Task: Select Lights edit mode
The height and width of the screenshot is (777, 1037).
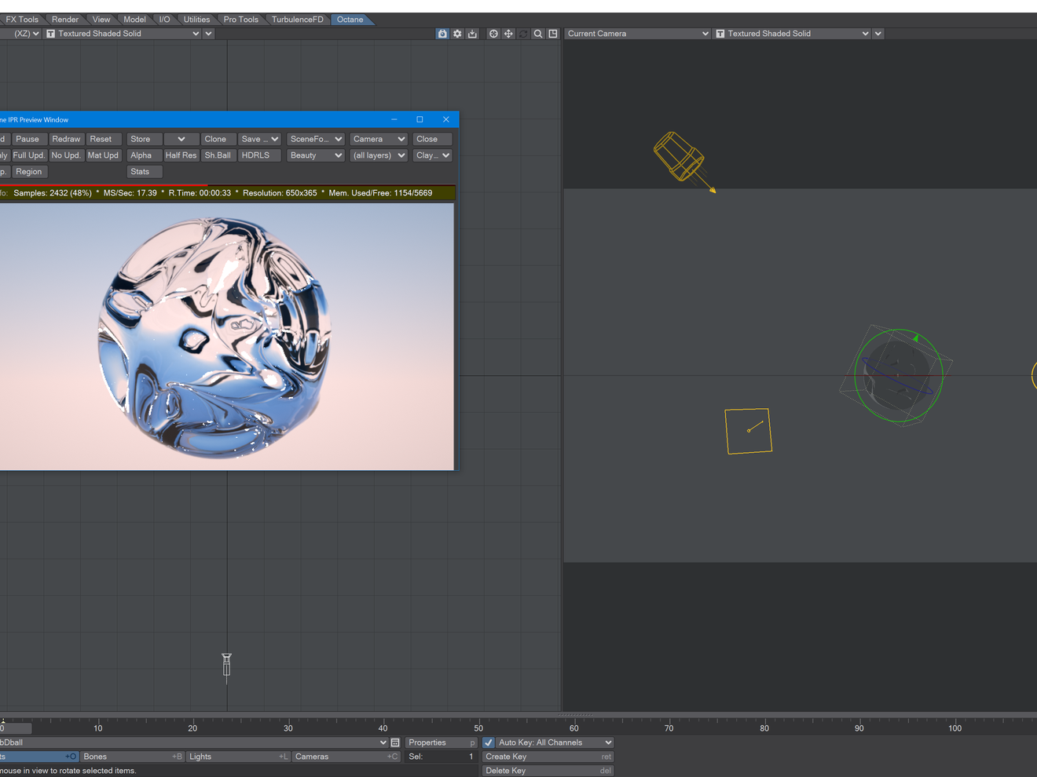Action: click(x=238, y=757)
